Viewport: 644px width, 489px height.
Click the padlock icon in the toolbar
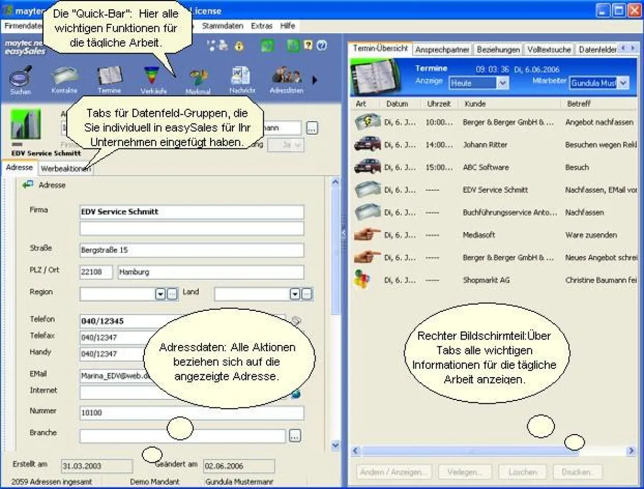click(x=239, y=46)
